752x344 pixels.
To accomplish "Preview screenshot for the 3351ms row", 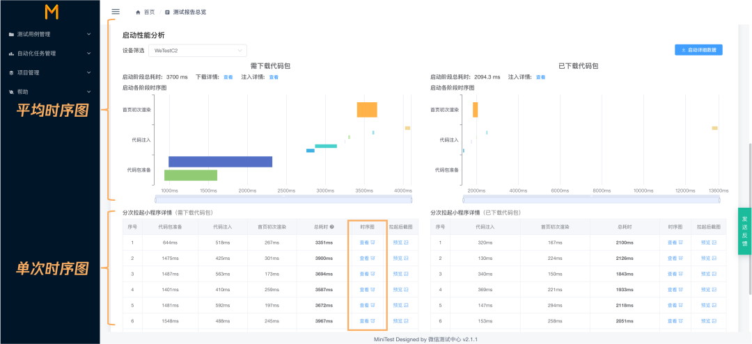I will (400, 243).
